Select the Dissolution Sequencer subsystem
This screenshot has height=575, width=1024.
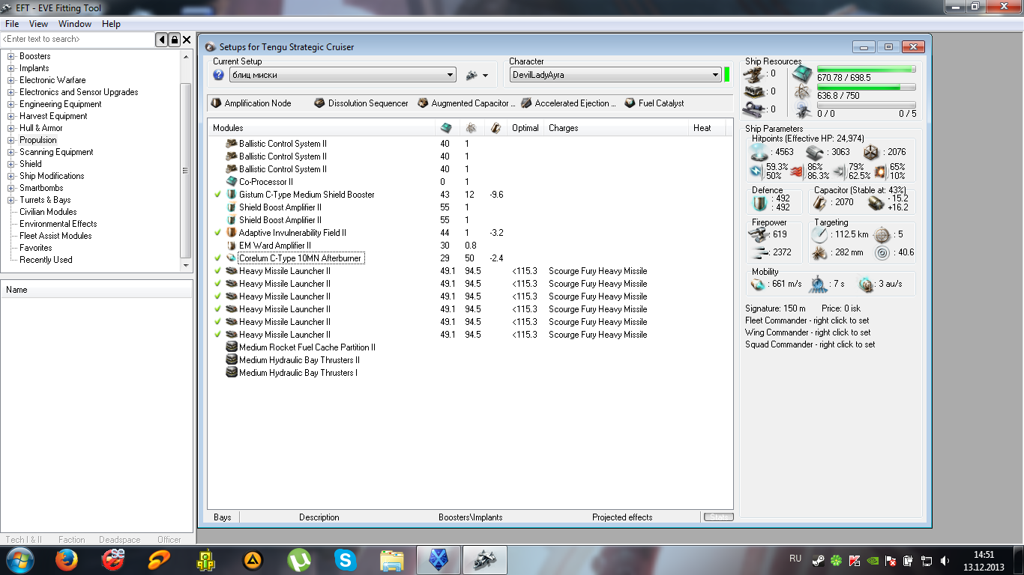coord(361,103)
